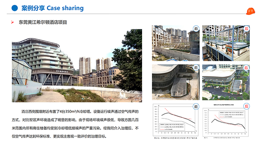This screenshot has height=147, width=262.
Task: Click the 后 badge on the middle-right aerial photo
Action: (x=246, y=68)
